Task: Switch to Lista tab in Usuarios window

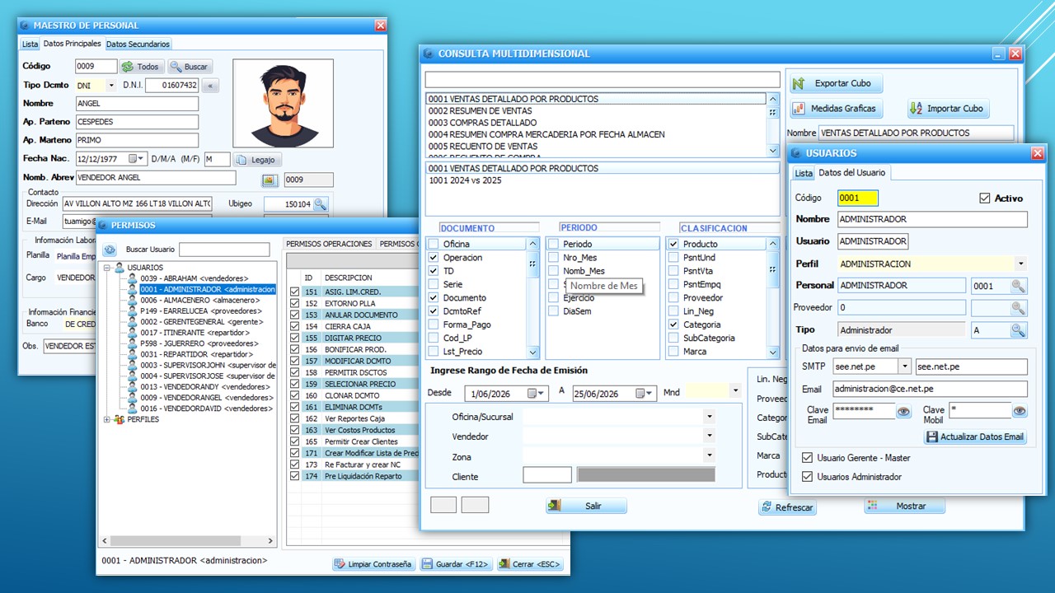Action: (x=803, y=173)
